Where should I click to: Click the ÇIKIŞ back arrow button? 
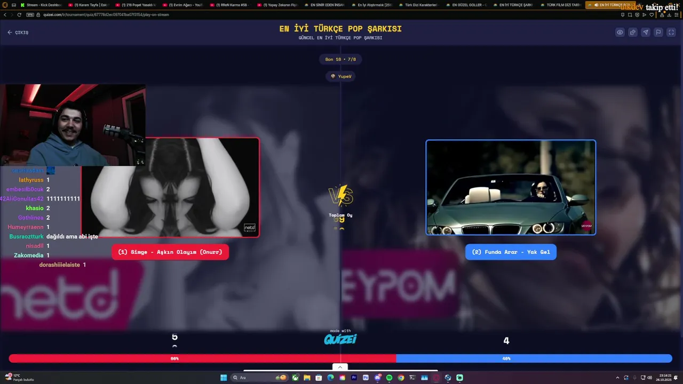point(18,33)
